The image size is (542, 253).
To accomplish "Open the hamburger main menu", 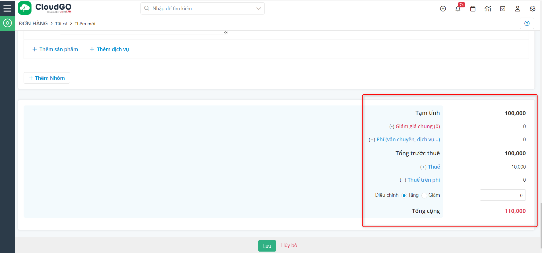I will 7,8.
